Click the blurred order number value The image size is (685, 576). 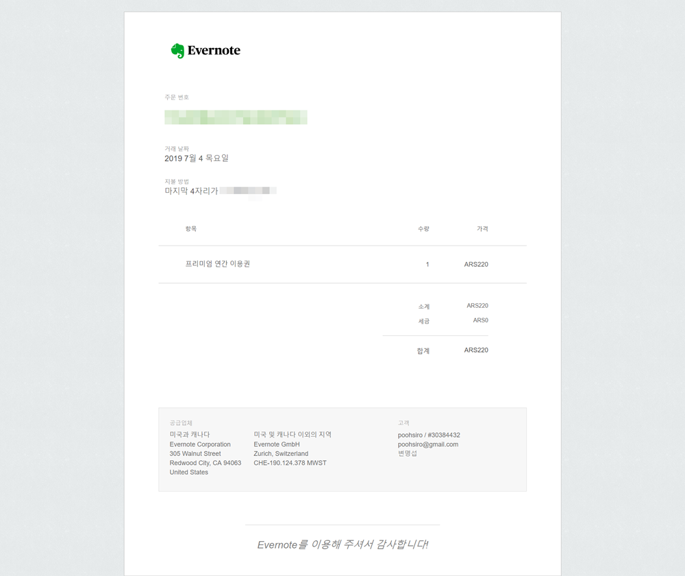236,117
